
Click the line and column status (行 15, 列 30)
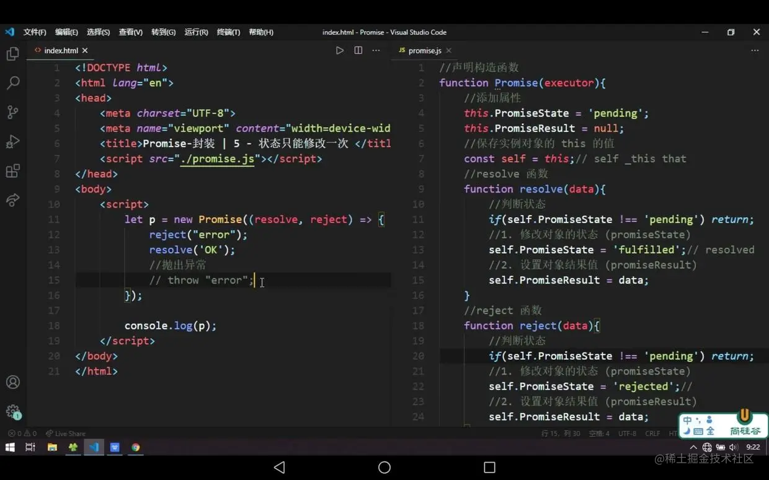click(561, 434)
